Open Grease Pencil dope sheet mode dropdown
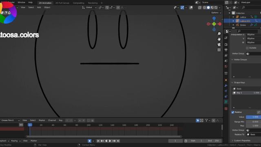This screenshot has height=147, width=261. pyautogui.click(x=10, y=120)
